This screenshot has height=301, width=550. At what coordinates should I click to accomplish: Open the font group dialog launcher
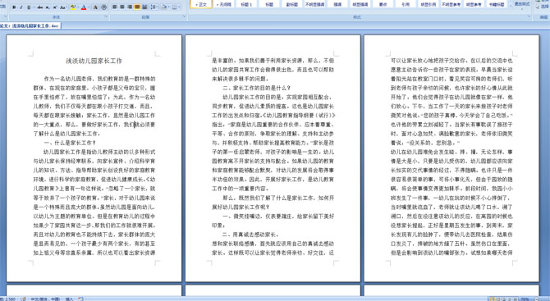tap(106, 16)
